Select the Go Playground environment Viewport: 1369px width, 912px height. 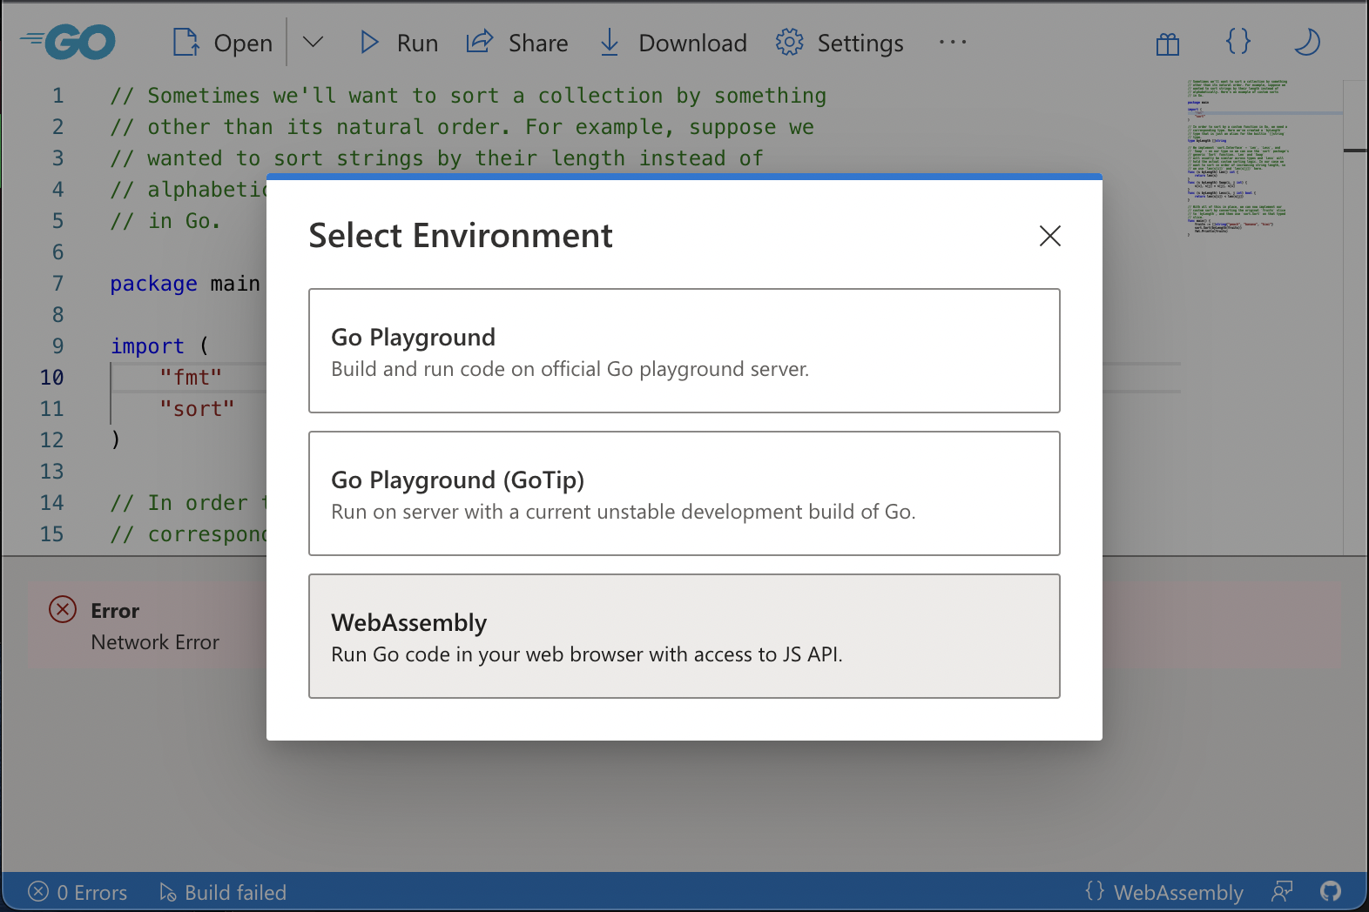point(684,351)
